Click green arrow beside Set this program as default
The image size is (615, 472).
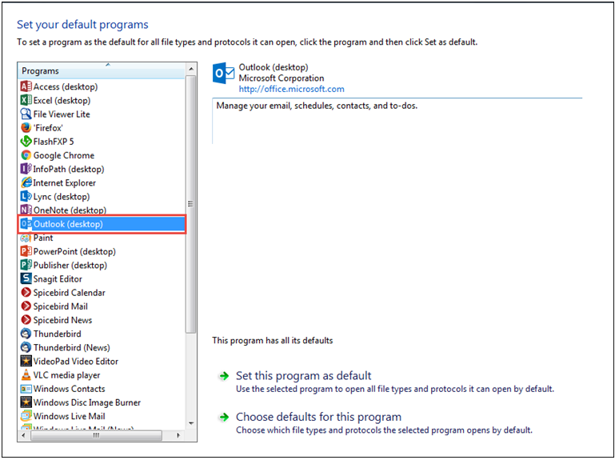pyautogui.click(x=224, y=376)
